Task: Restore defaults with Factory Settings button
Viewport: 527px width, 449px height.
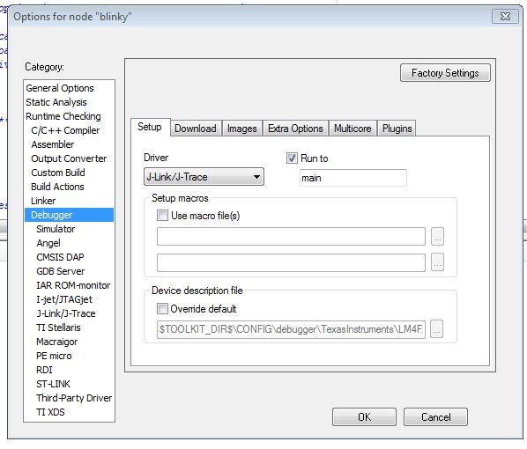Action: (445, 73)
